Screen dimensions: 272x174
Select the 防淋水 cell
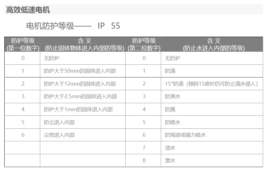point(173,97)
